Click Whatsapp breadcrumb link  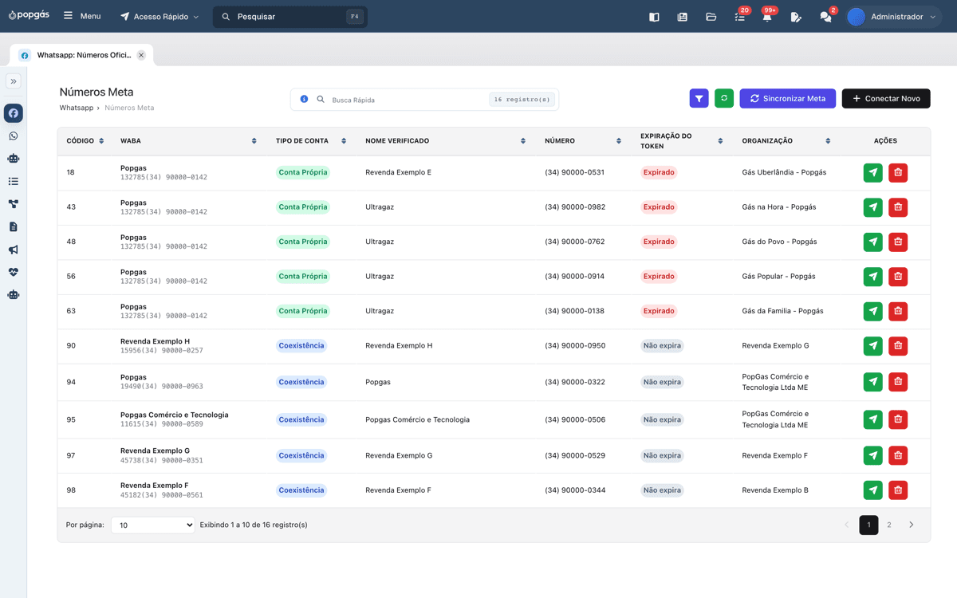click(77, 108)
